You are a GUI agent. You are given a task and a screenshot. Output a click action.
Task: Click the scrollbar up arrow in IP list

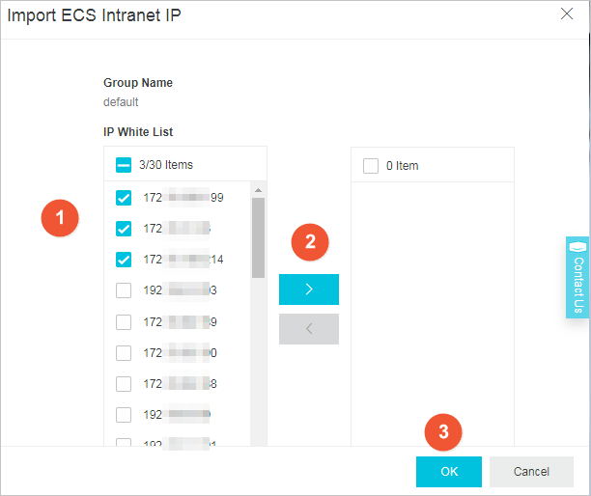(258, 189)
